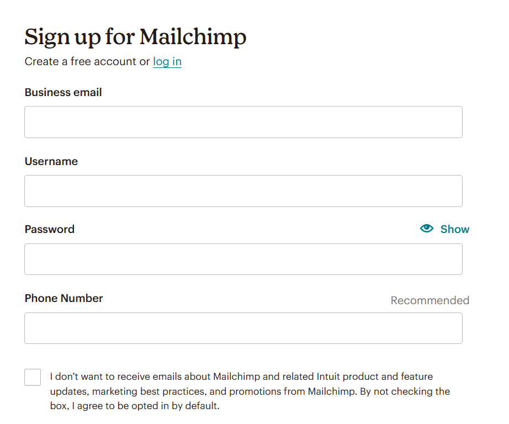509x424 pixels.
Task: Select the Username text box
Action: point(243,191)
